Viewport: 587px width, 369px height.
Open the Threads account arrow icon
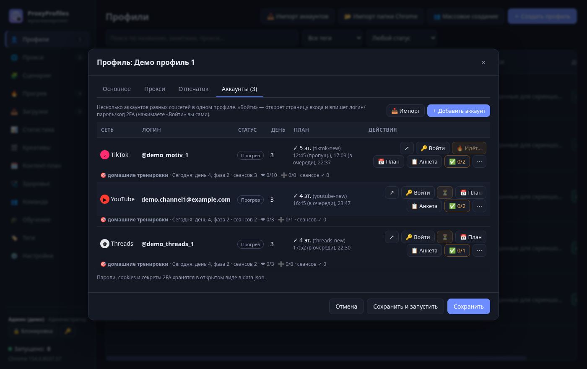(392, 237)
